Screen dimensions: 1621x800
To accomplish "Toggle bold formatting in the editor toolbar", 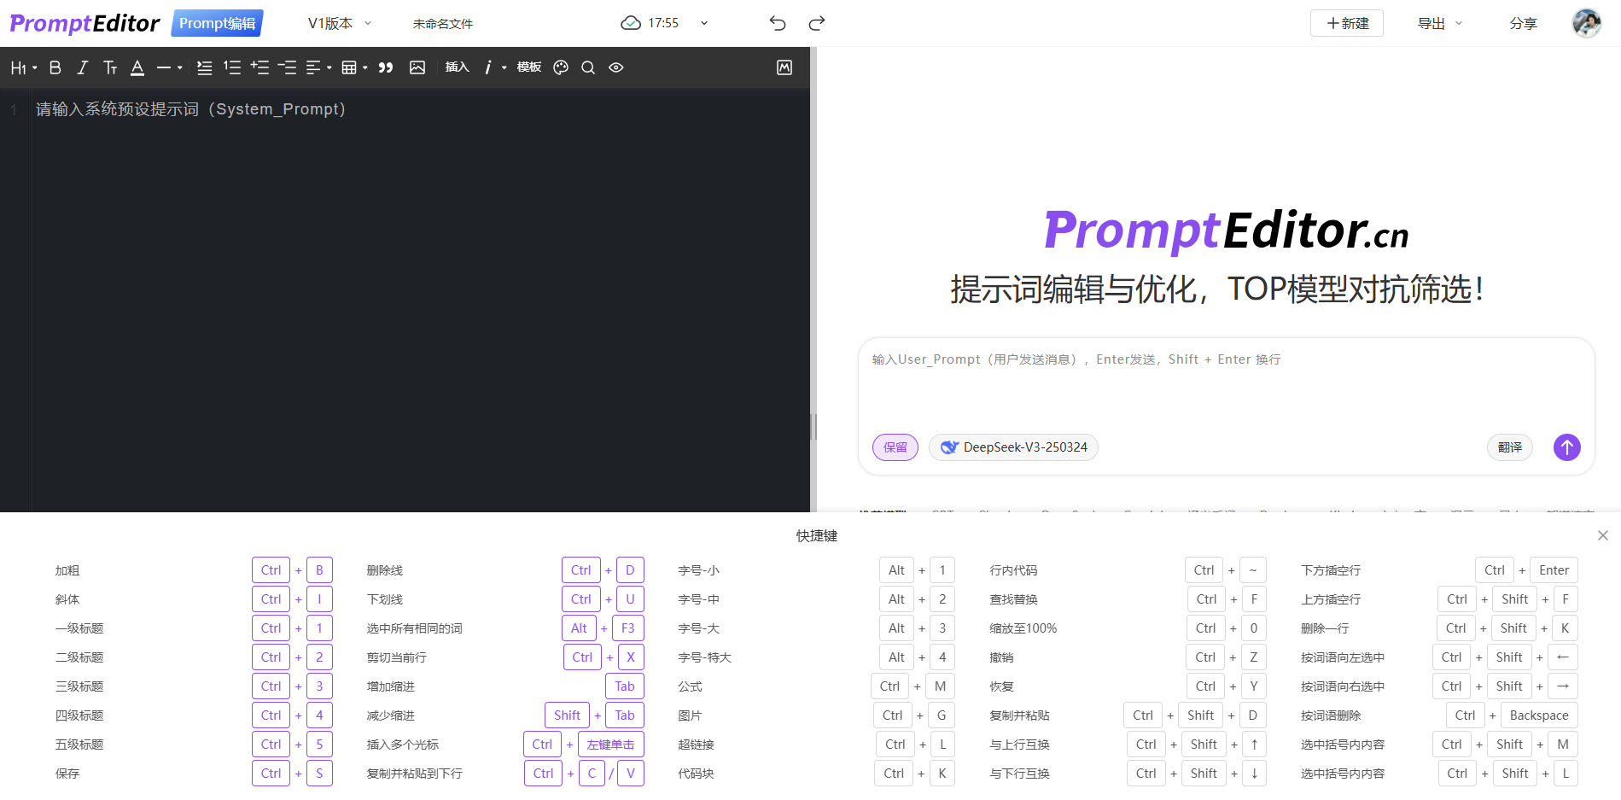I will pyautogui.click(x=55, y=67).
